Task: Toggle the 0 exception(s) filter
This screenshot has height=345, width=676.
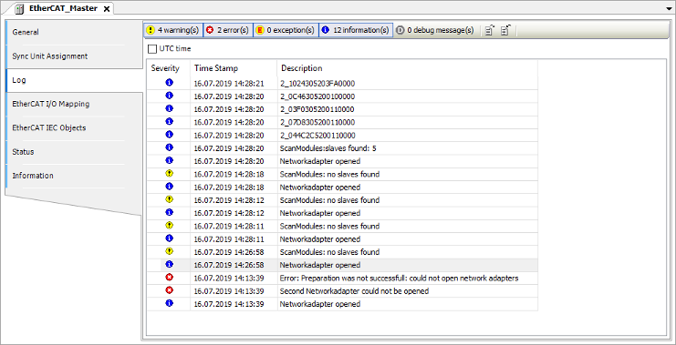Action: (x=286, y=31)
